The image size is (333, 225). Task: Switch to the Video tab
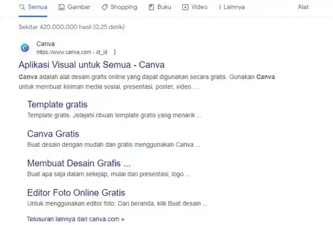pyautogui.click(x=195, y=7)
